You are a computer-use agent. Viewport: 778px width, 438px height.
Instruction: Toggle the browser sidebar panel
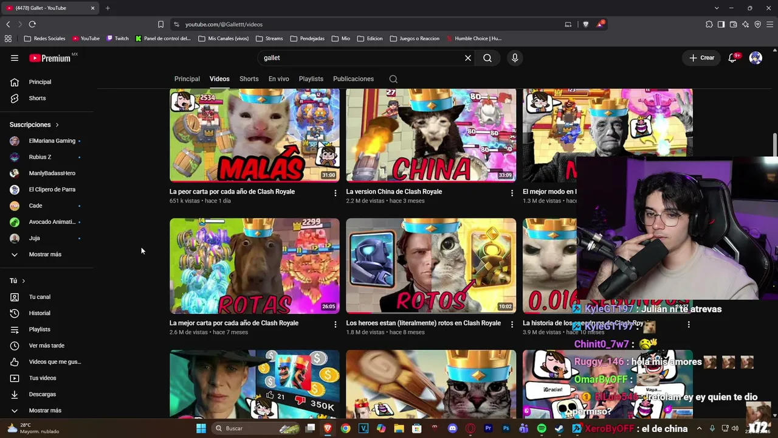click(721, 24)
